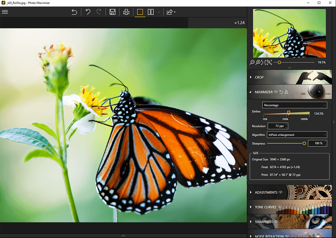Image resolution: width=336 pixels, height=238 pixels.
Task: Click the fit-to-screen zoom icon
Action: [x=270, y=62]
